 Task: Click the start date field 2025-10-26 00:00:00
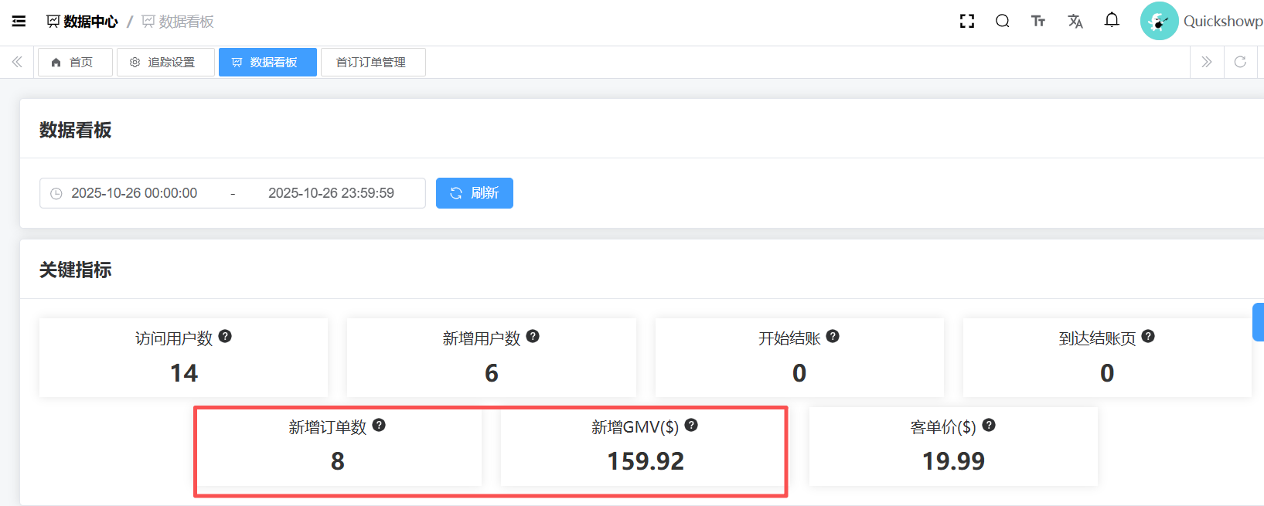pyautogui.click(x=135, y=193)
